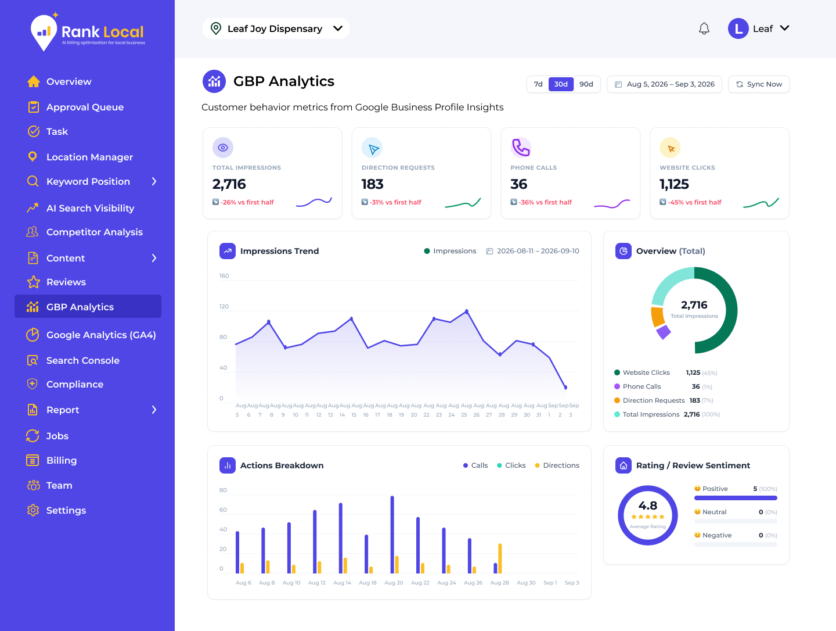Toggle Directions series in Actions Breakdown
Viewport: 836px width, 631px height.
tap(557, 465)
